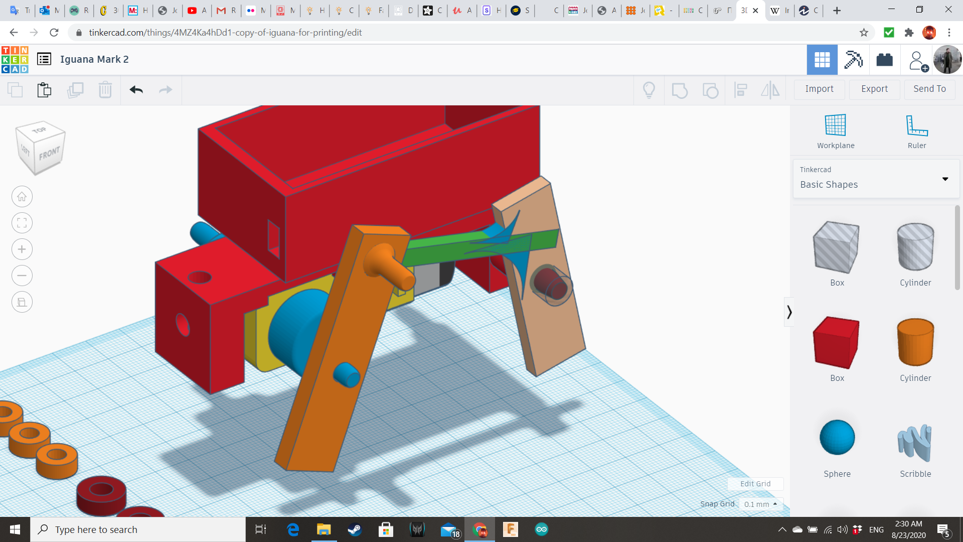Screen dimensions: 963x542
Task: Toggle orthographic perspective view button
Action: point(22,302)
